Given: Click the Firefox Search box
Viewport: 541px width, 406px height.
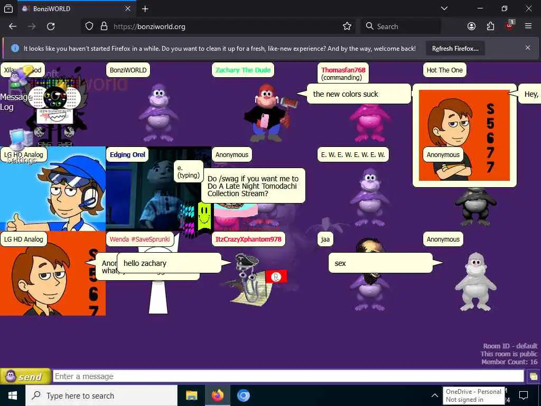Looking at the screenshot, I should tap(400, 26).
